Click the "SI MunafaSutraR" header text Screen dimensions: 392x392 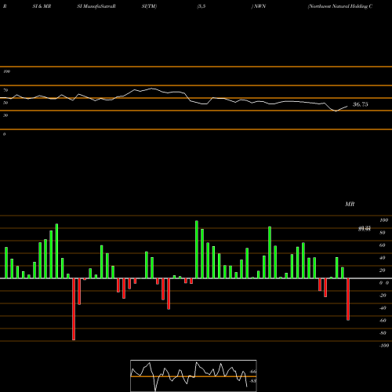(96, 6)
